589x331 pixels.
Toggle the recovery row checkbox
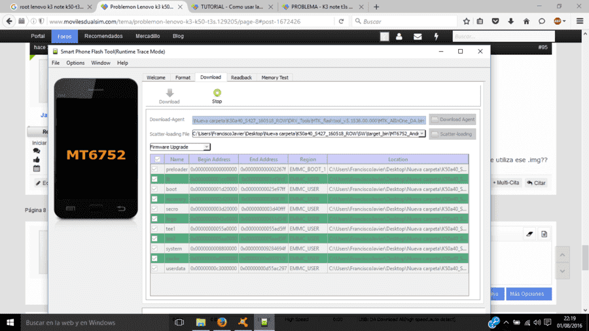click(154, 199)
